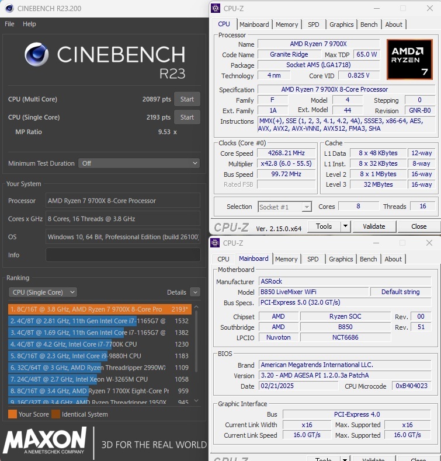Select ranking row 6 Threadripper 2990WX
The image size is (441, 461).
tap(100, 368)
